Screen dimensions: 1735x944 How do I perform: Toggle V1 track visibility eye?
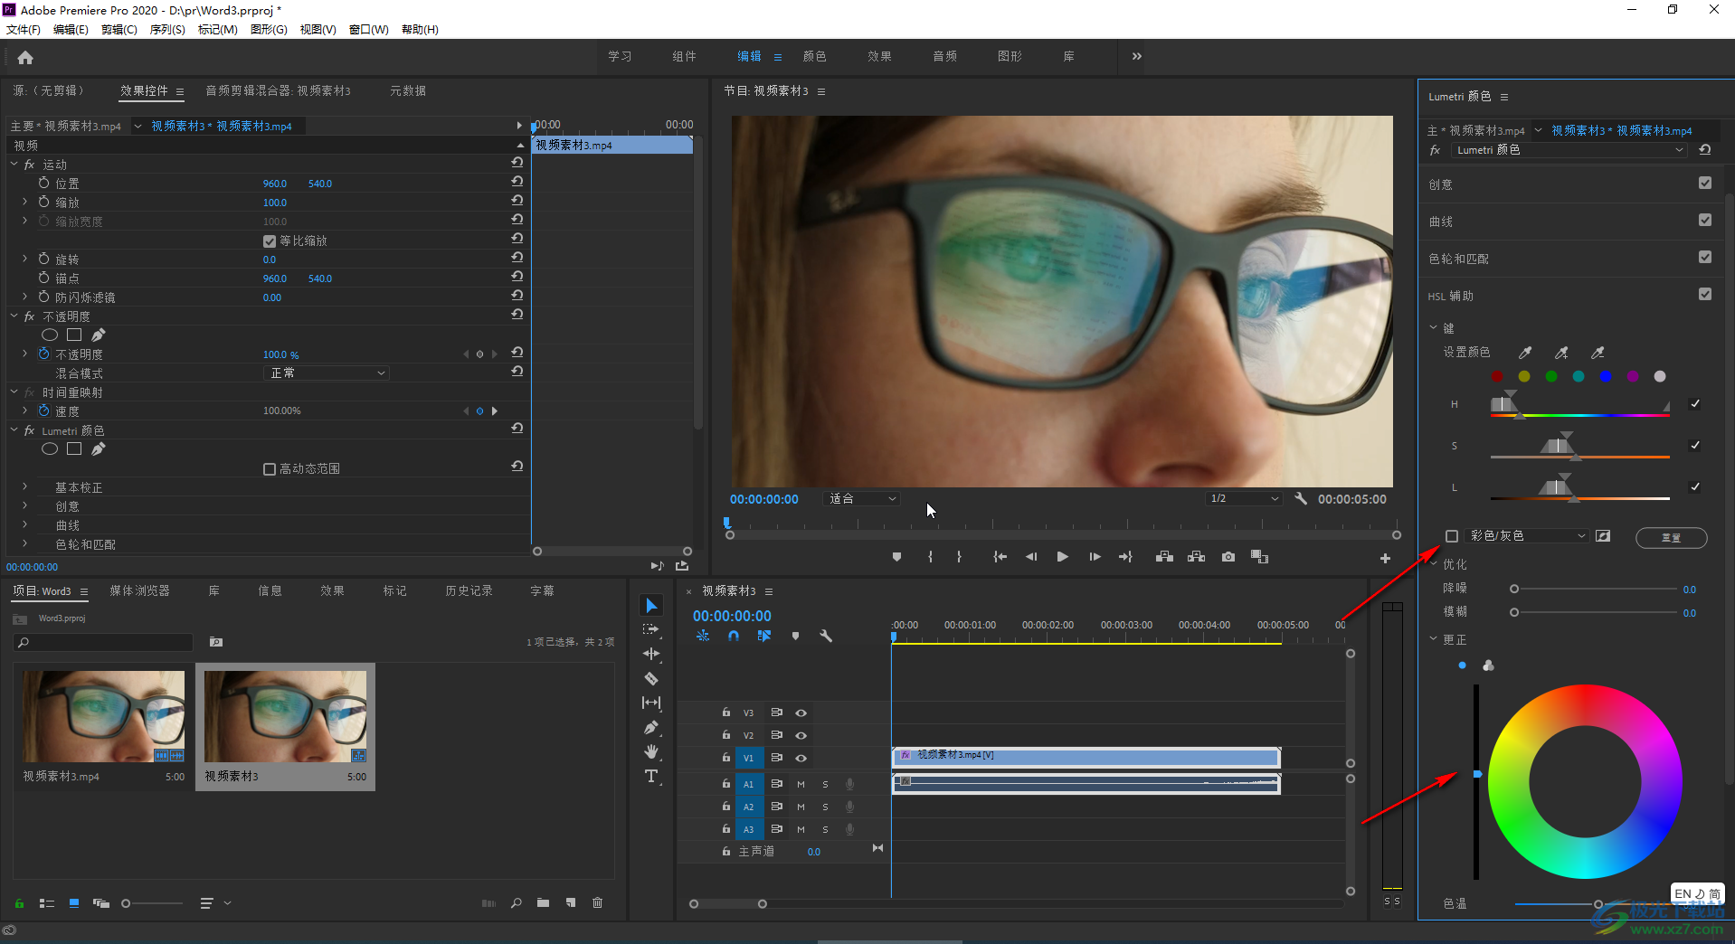pos(801,758)
